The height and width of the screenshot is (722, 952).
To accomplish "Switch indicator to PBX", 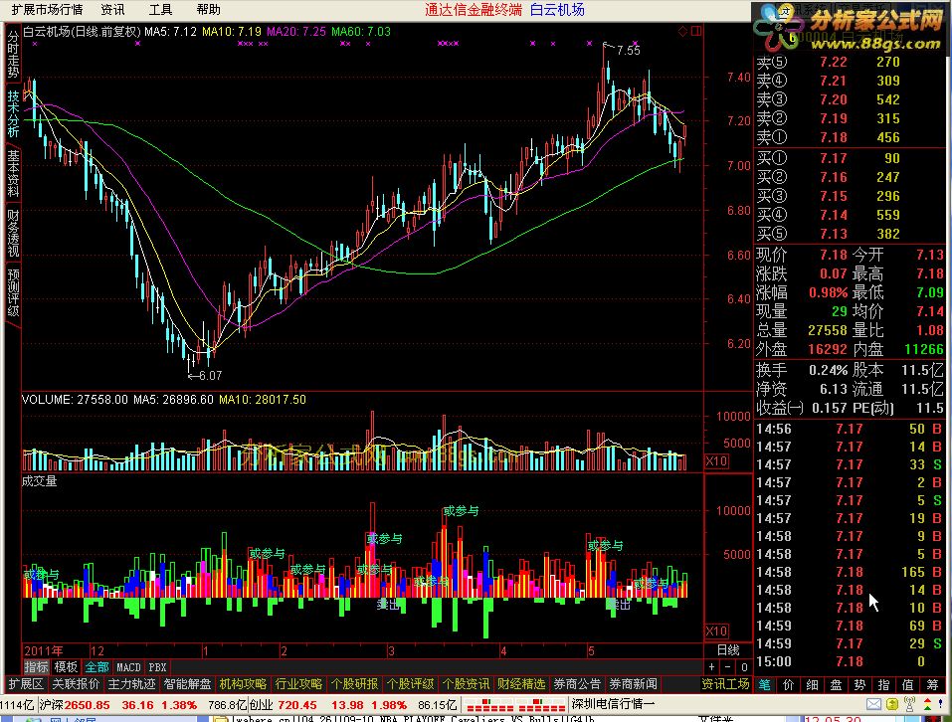I will click(x=157, y=666).
